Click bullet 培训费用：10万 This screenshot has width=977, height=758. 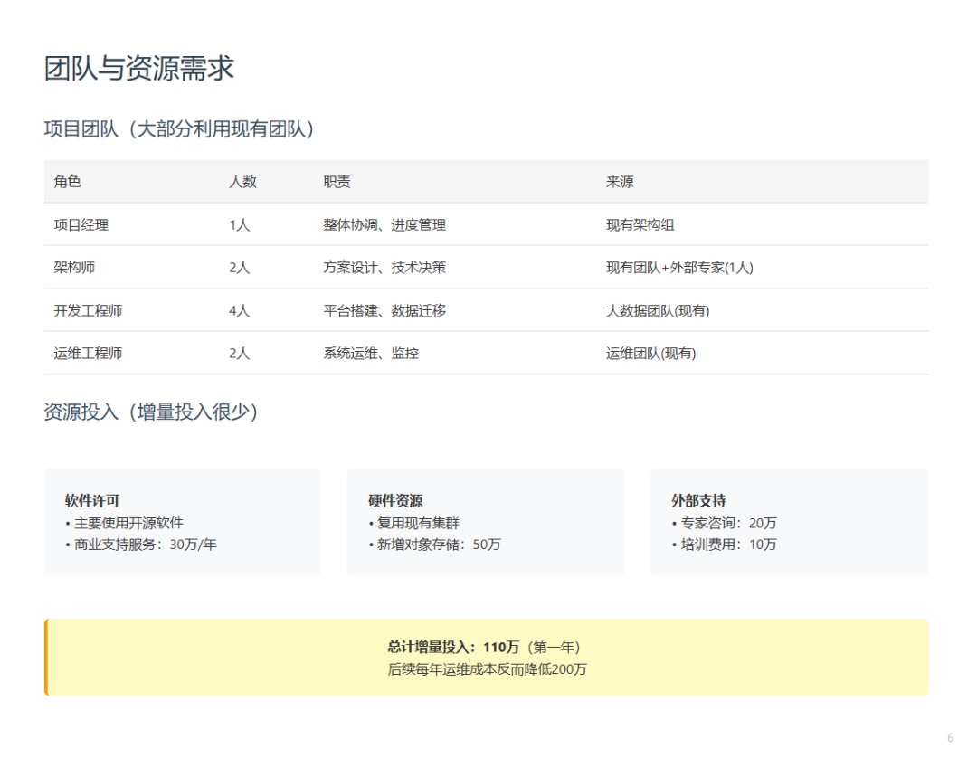pyautogui.click(x=724, y=545)
